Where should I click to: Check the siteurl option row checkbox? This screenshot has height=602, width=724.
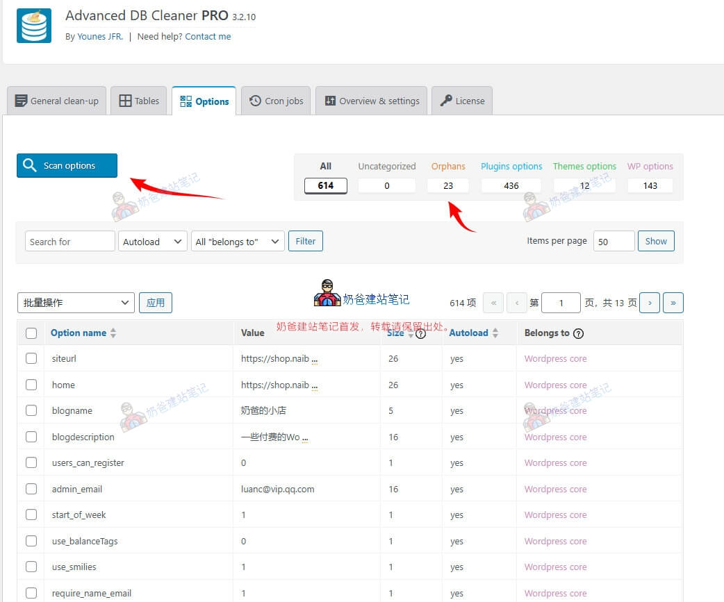(31, 358)
